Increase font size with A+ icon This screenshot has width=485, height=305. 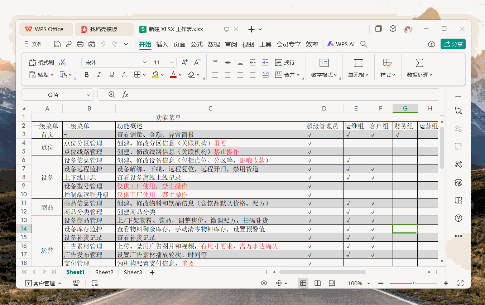point(184,62)
